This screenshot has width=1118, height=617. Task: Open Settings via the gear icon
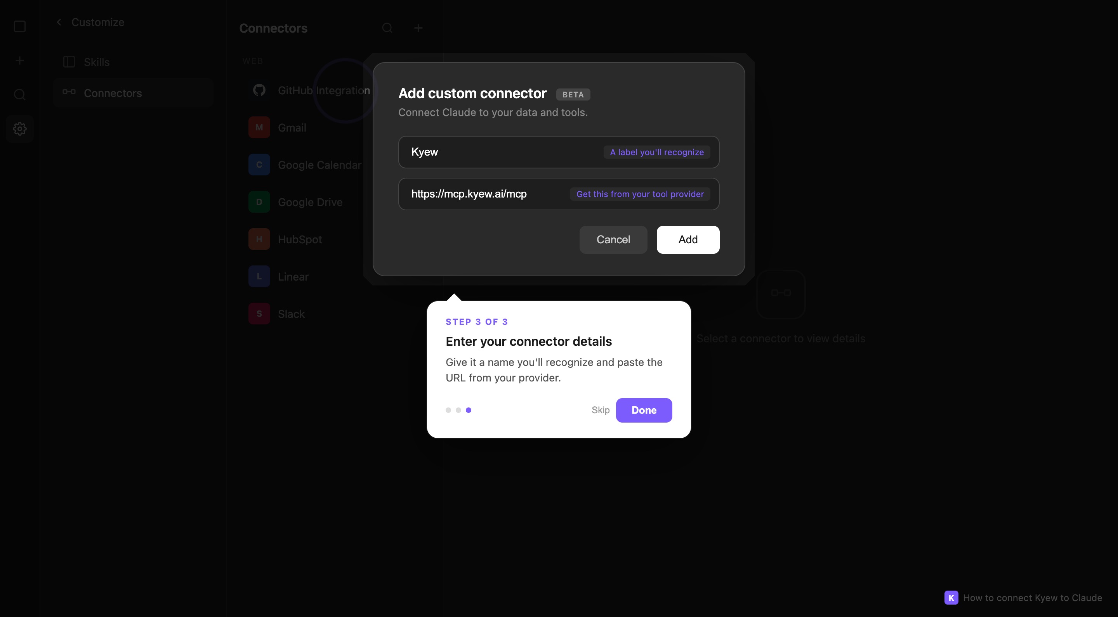(x=19, y=128)
